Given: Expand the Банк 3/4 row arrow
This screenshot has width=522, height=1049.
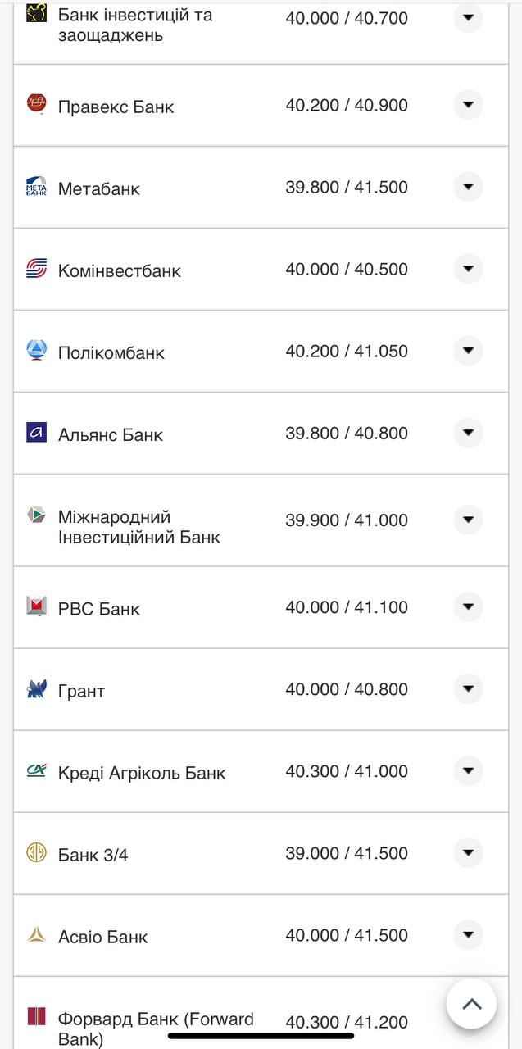Looking at the screenshot, I should tap(468, 853).
